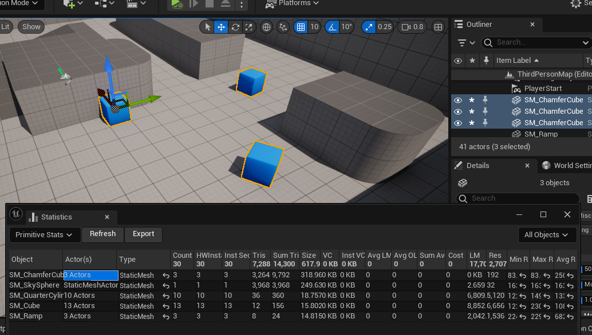Sort by the Count column header
The image size is (592, 335).
click(182, 260)
